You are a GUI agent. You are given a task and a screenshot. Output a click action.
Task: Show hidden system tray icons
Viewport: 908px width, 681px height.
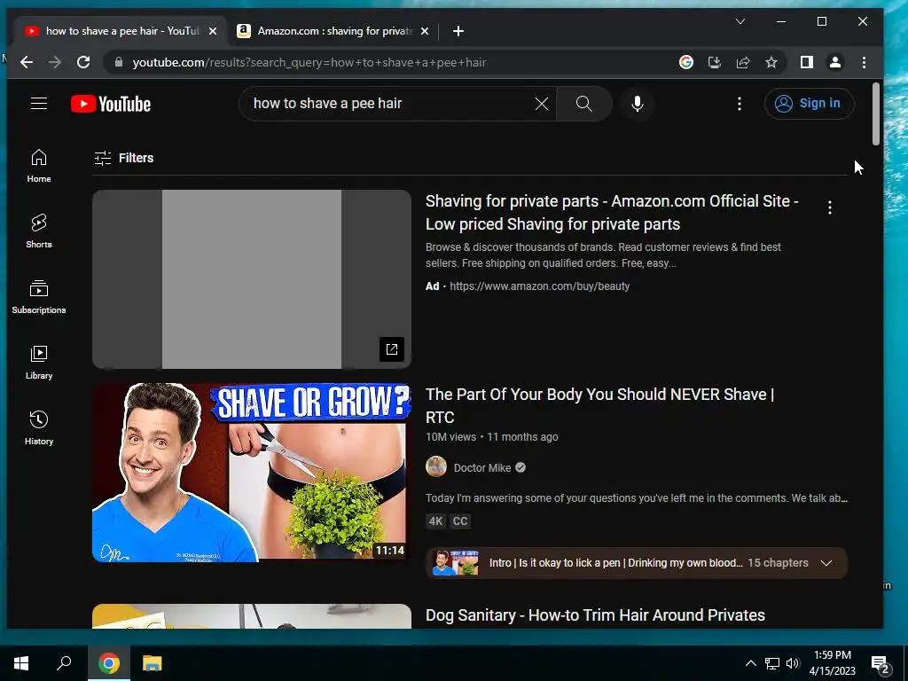pos(750,663)
